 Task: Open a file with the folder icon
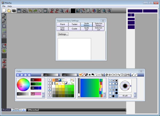coord(9,11)
